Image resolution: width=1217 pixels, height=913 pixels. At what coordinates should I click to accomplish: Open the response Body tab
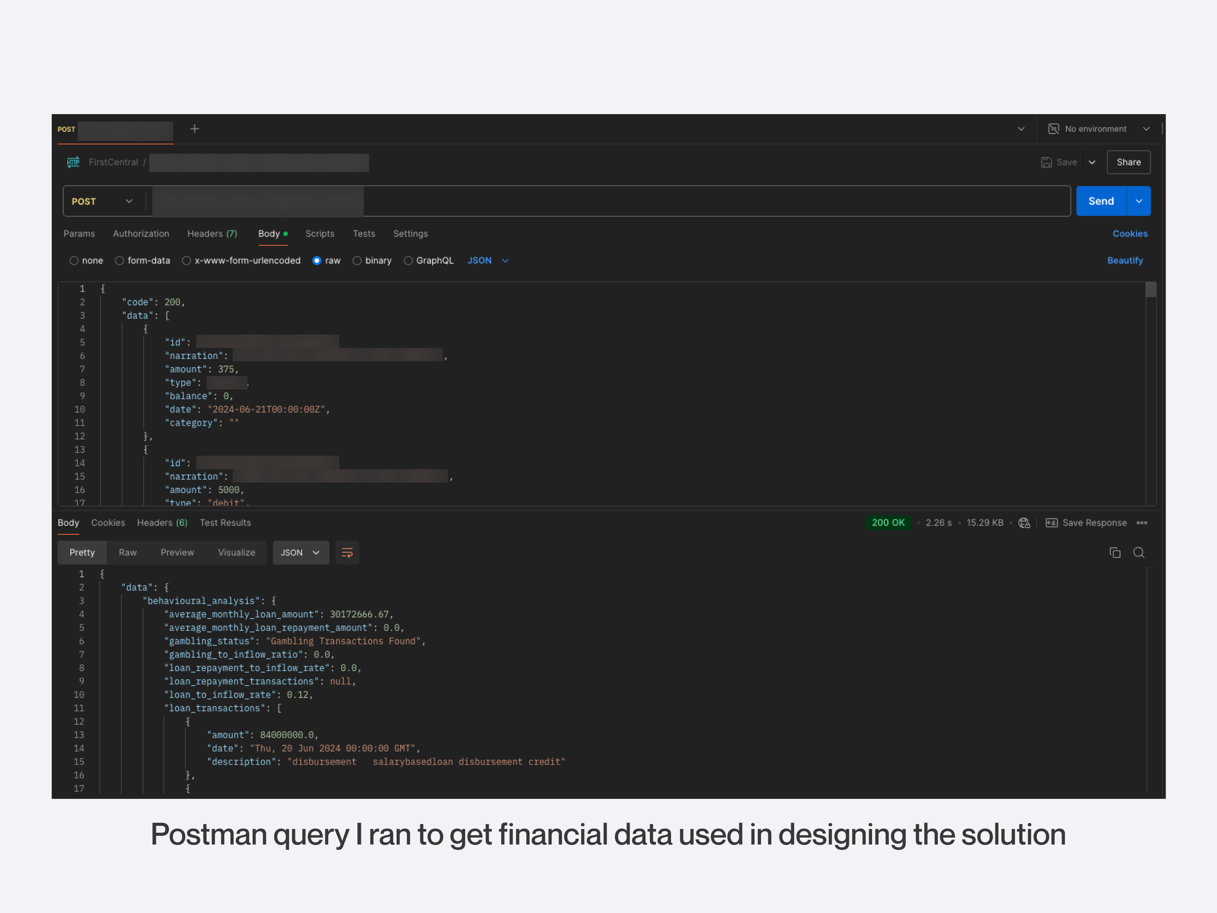pyautogui.click(x=68, y=523)
